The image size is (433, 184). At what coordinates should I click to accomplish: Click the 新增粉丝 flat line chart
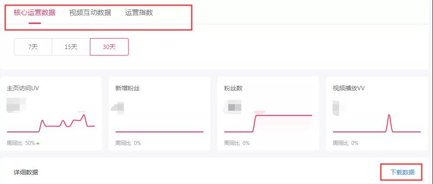[160, 131]
